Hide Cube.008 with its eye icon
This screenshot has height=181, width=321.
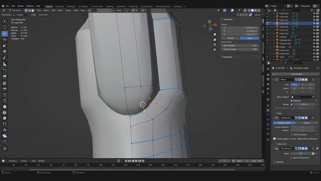314,24
